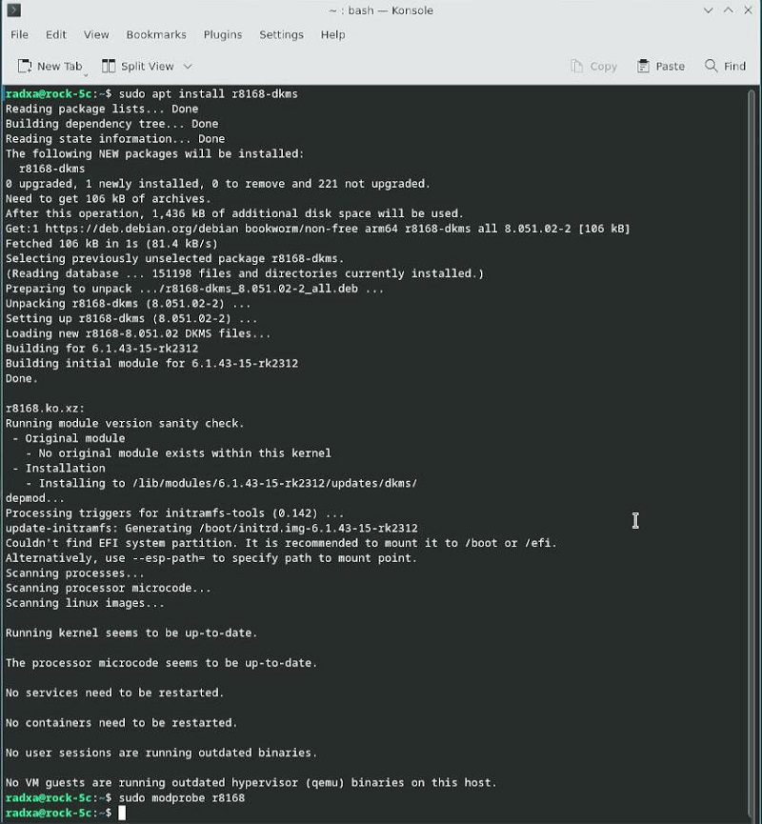Click 'Loading new r8168-8.051.02 DKMS files...' line
The image size is (762, 824).
point(138,333)
